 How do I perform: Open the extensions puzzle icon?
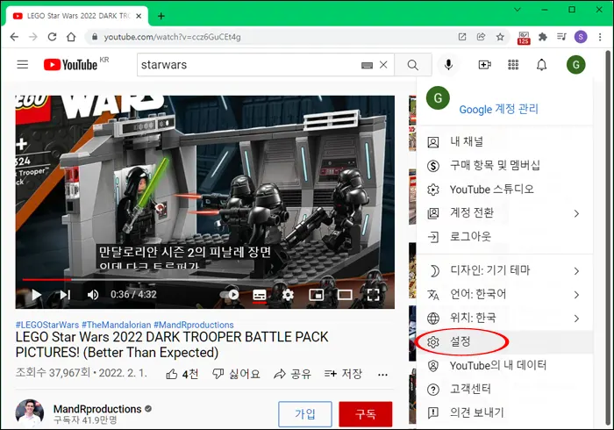click(543, 37)
